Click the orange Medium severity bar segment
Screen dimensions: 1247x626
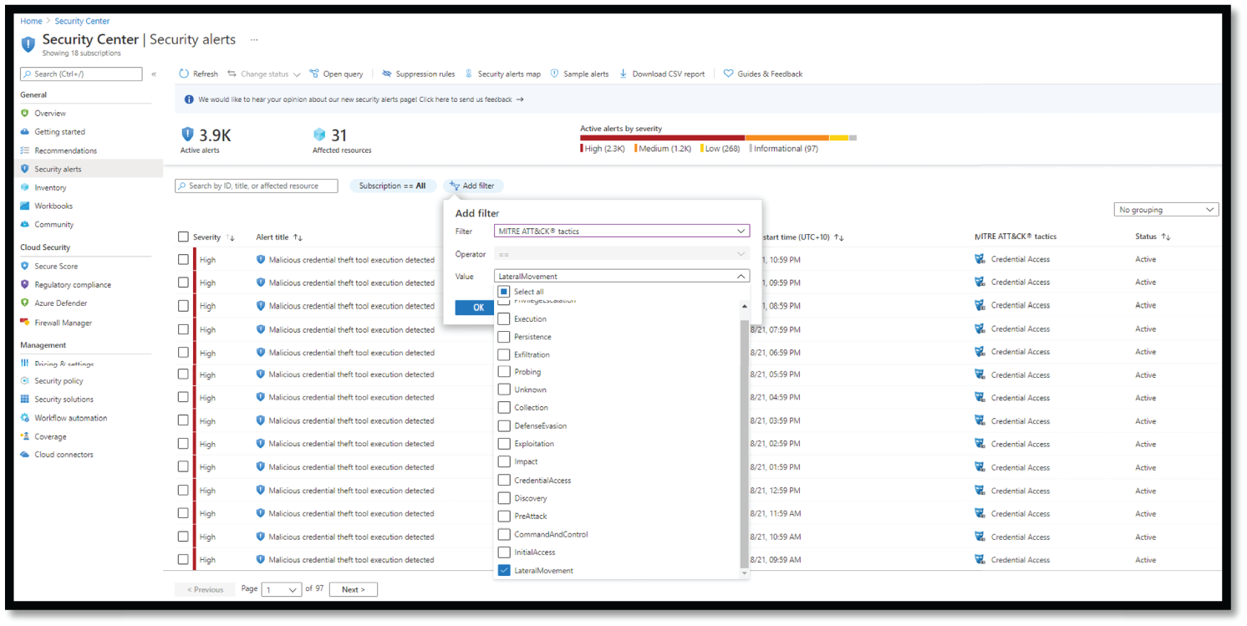tap(786, 138)
